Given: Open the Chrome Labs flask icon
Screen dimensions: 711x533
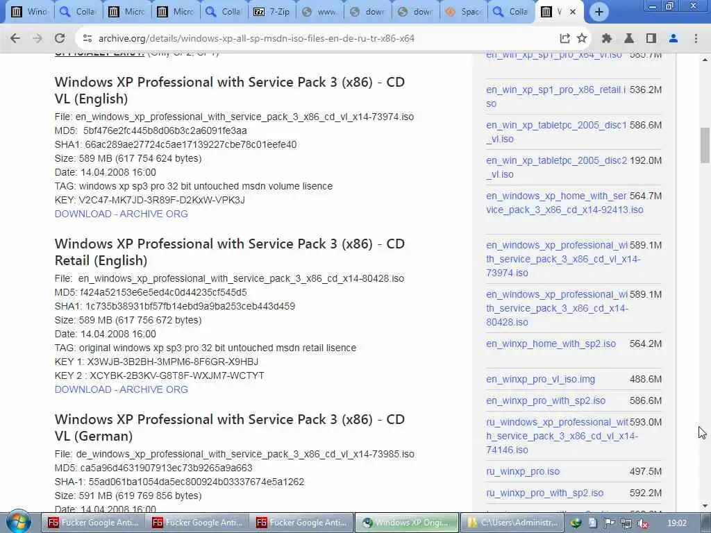Looking at the screenshot, I should coord(629,39).
